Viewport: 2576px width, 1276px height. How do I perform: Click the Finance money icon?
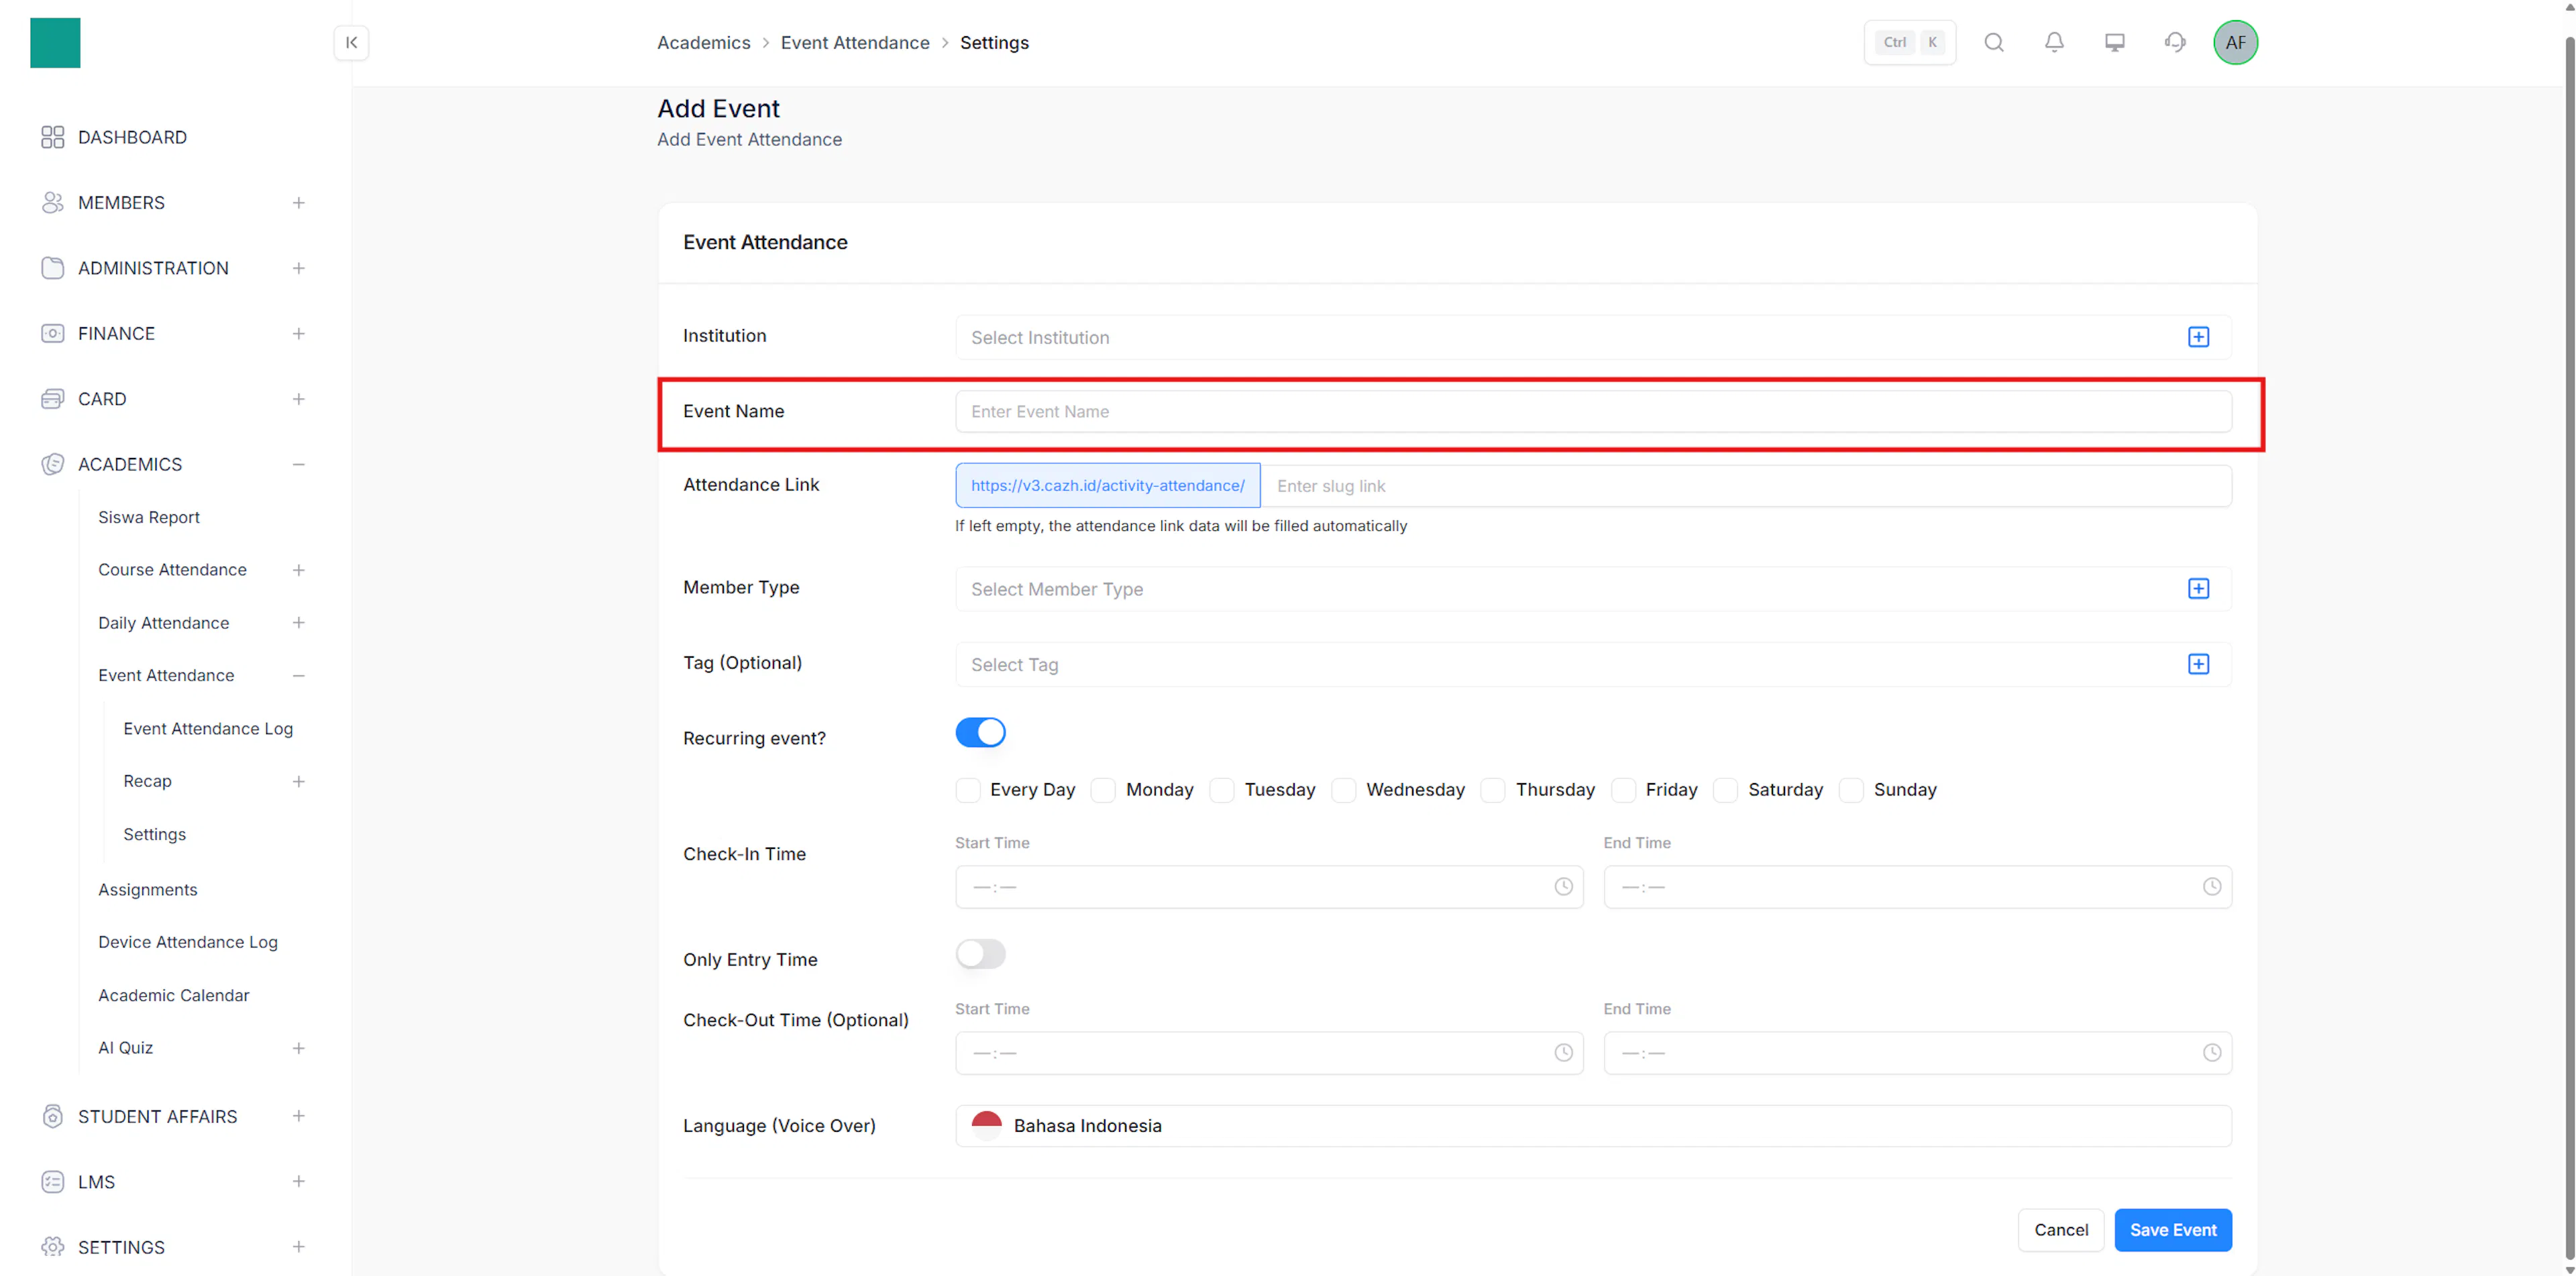[53, 334]
